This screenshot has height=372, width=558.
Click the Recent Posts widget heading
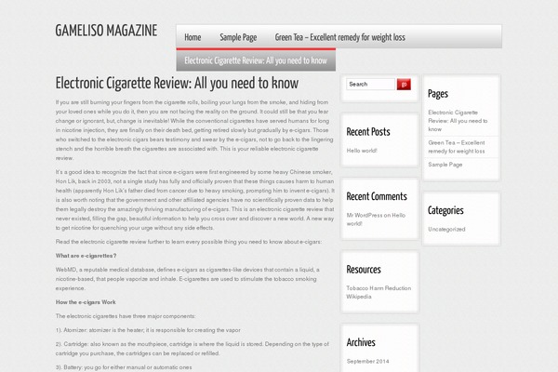(368, 132)
